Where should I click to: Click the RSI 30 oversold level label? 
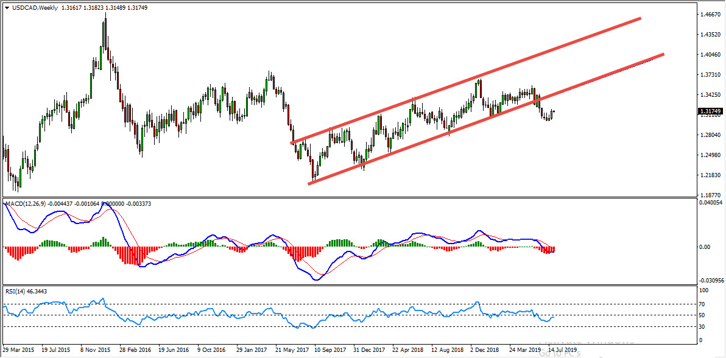coord(702,326)
